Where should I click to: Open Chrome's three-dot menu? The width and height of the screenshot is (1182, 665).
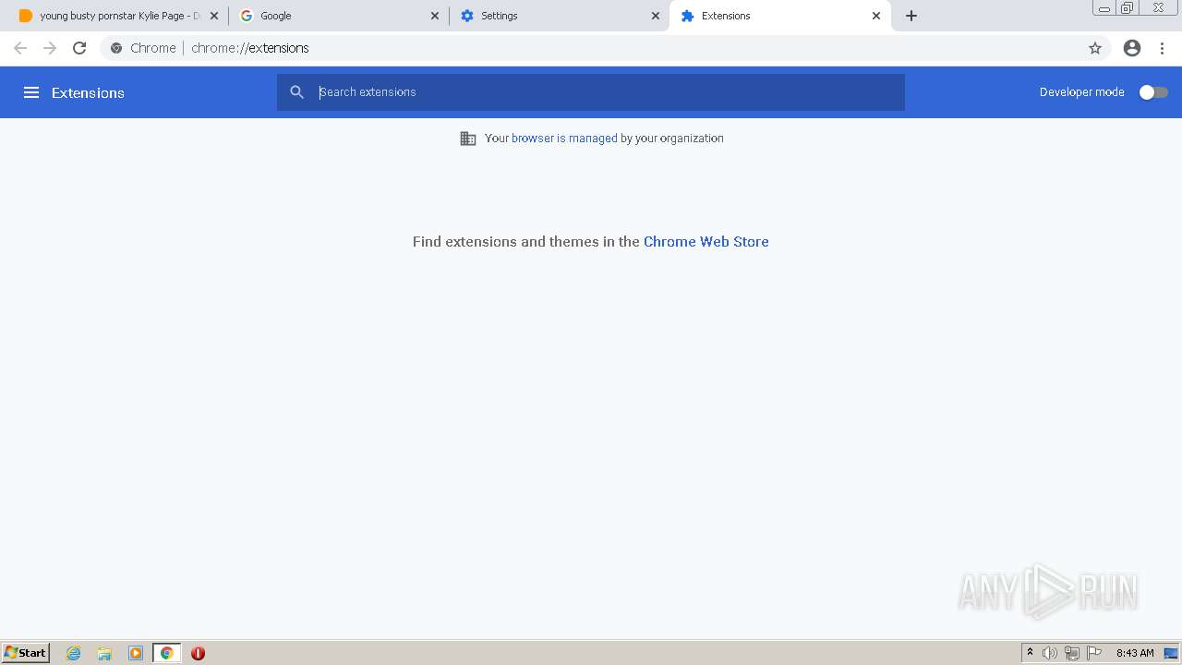[1163, 48]
